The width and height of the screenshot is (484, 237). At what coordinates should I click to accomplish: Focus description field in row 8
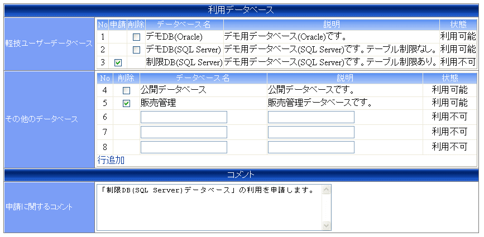pyautogui.click(x=311, y=147)
